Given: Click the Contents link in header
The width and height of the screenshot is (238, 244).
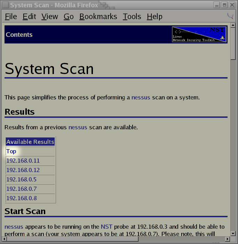Looking at the screenshot, I should tap(19, 35).
